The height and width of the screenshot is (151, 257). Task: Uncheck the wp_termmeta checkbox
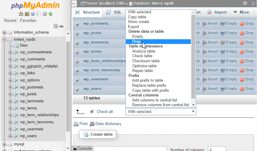[77, 44]
